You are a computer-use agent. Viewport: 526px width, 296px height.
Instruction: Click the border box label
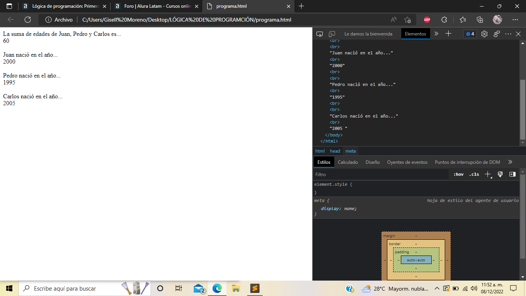pyautogui.click(x=395, y=244)
